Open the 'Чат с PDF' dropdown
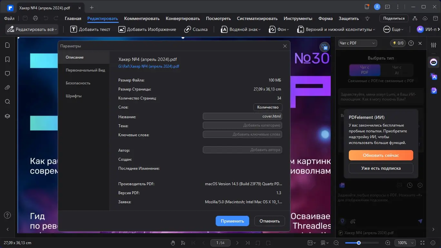Image resolution: width=441 pixels, height=248 pixels. 358,43
